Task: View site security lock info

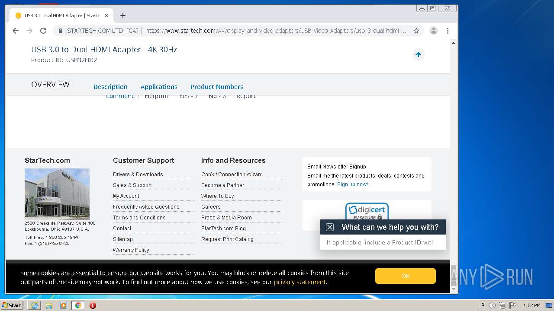Action: point(60,31)
